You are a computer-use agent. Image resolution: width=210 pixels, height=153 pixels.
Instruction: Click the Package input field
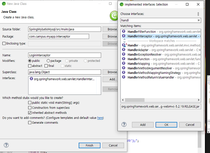tap(59, 36)
